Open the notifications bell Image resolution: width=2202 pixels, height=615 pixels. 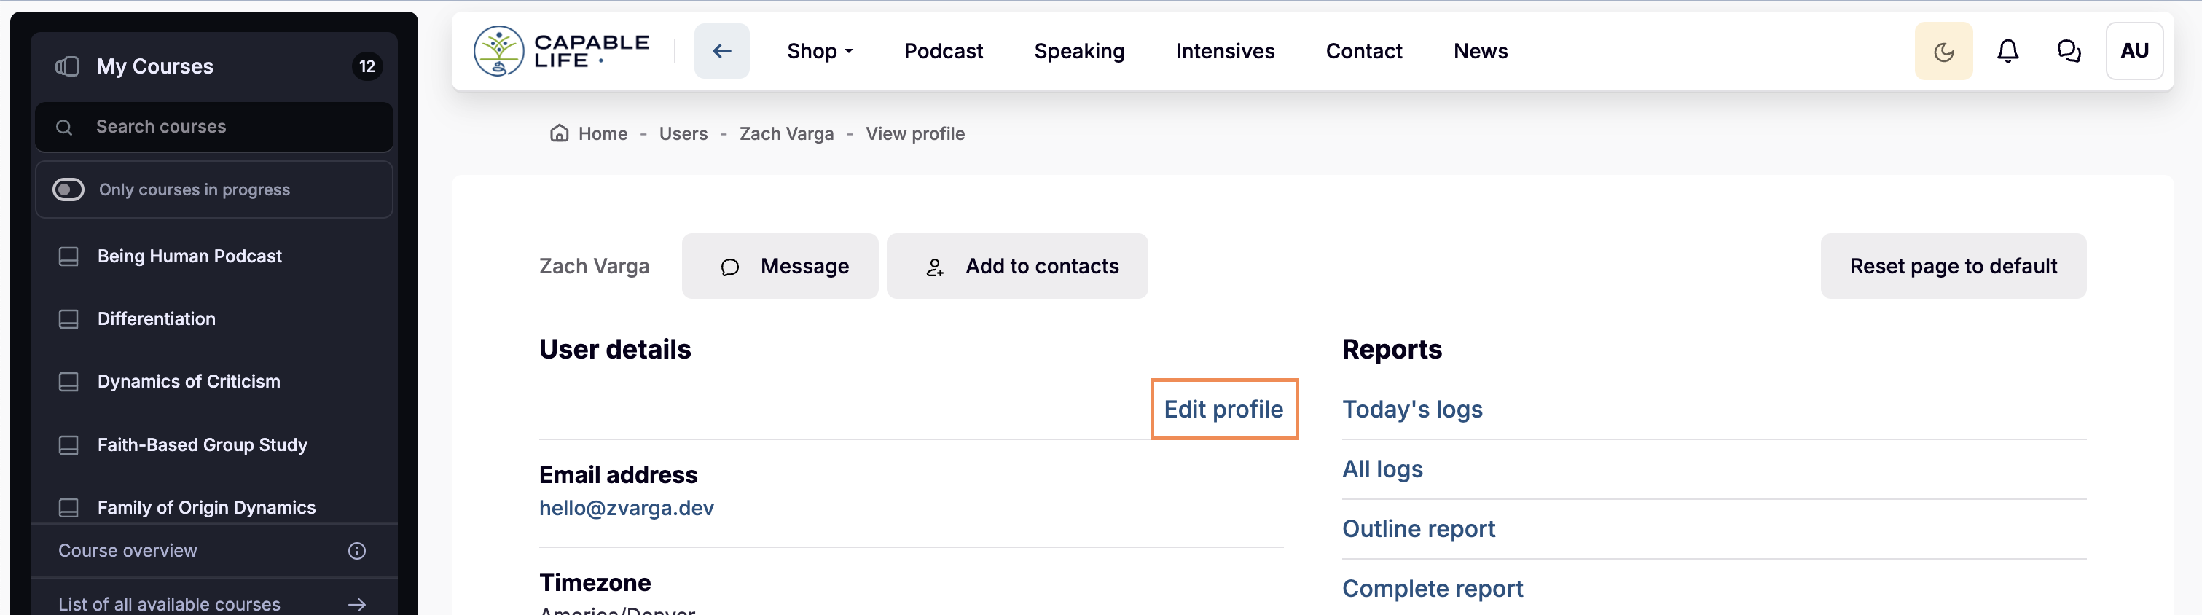[2007, 51]
